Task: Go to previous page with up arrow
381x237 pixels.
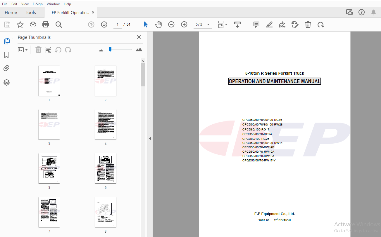Action: point(91,25)
